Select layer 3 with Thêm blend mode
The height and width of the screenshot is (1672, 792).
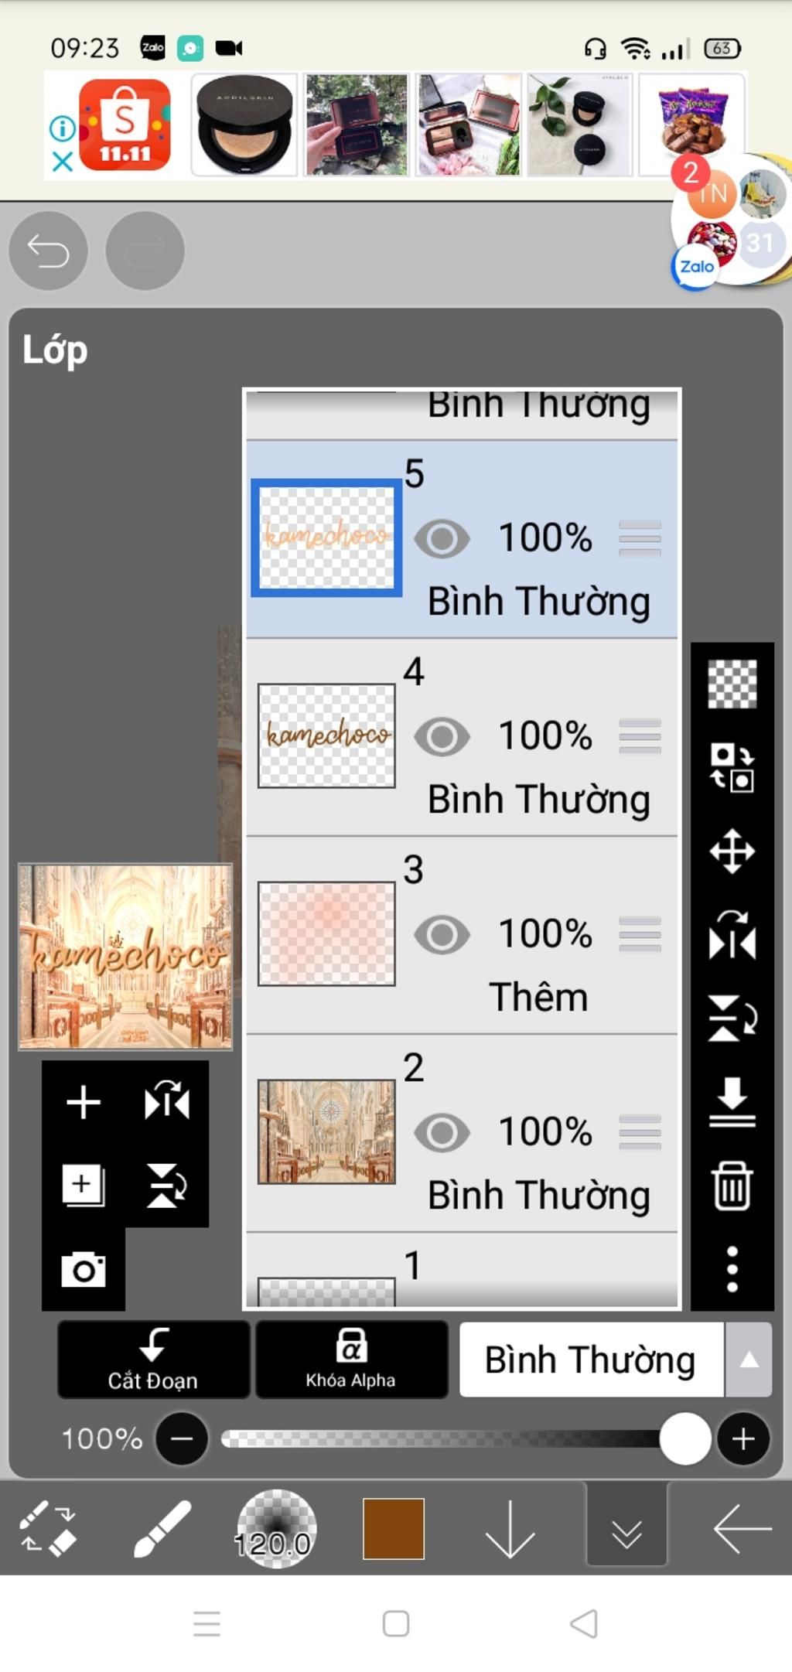pyautogui.click(x=462, y=935)
